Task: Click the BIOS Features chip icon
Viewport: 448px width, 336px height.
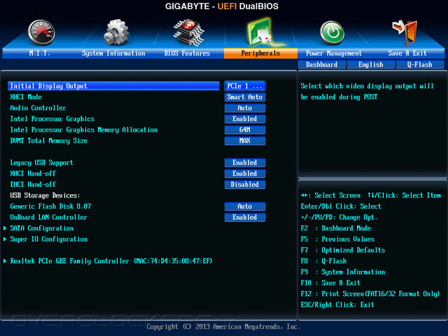Action: tap(188, 32)
